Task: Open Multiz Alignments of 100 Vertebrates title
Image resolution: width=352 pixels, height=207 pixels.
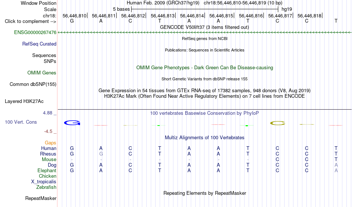Action: click(x=205, y=137)
